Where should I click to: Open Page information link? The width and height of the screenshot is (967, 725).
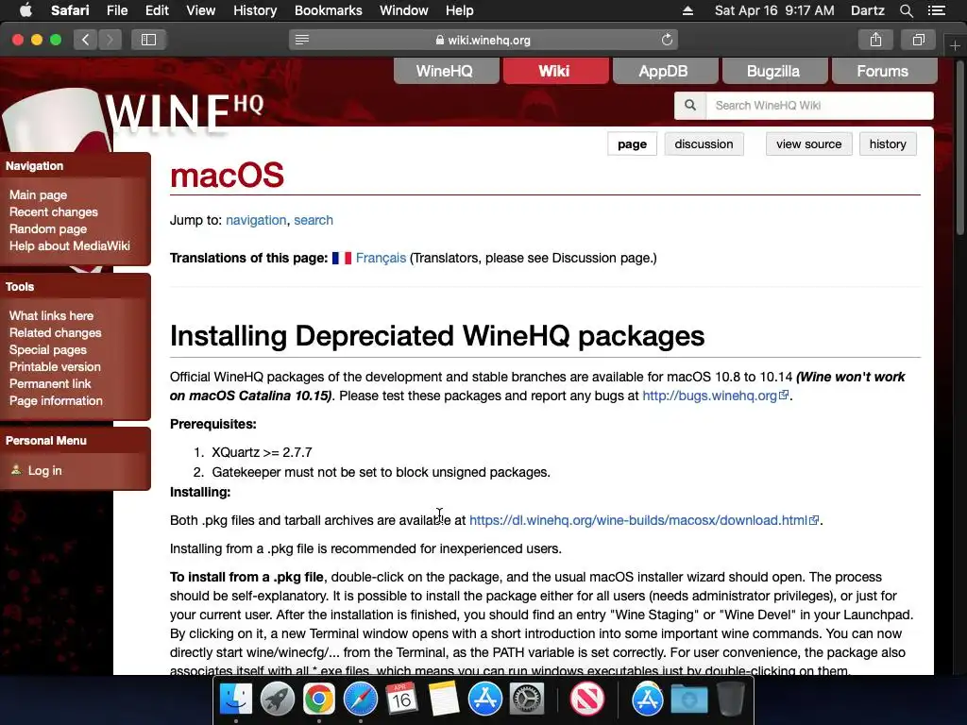(x=56, y=400)
